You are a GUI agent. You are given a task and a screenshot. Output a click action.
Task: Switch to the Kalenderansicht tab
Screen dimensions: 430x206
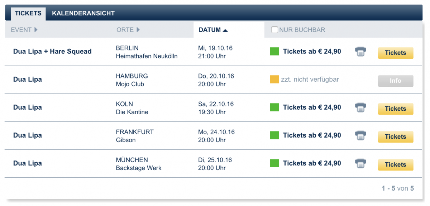click(83, 14)
